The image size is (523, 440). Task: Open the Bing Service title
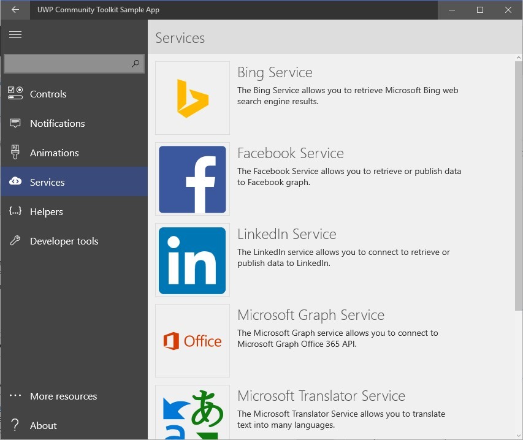pyautogui.click(x=275, y=72)
